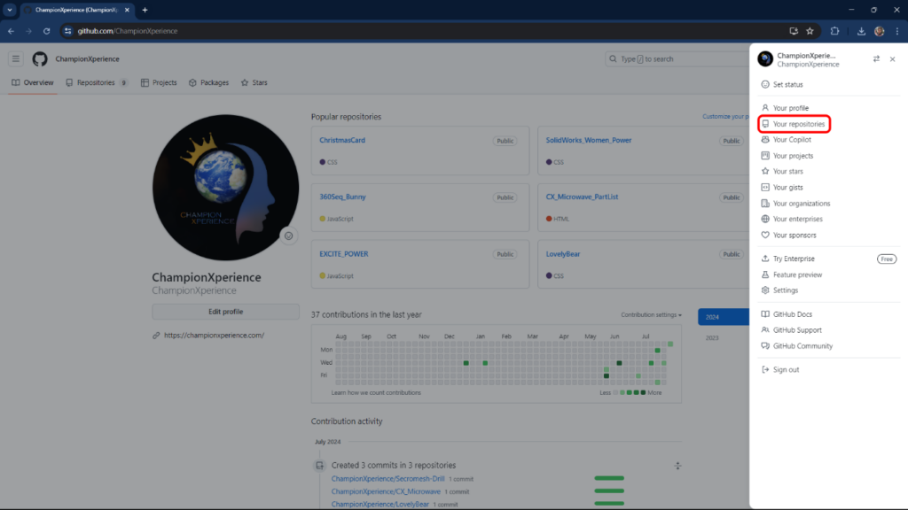Open the browser extensions puzzle icon
908x510 pixels.
coord(834,31)
